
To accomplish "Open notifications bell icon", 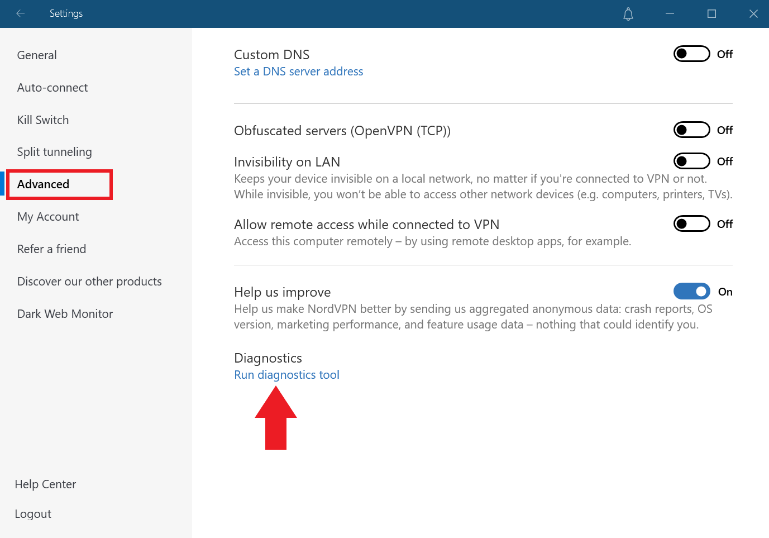I will (x=628, y=14).
